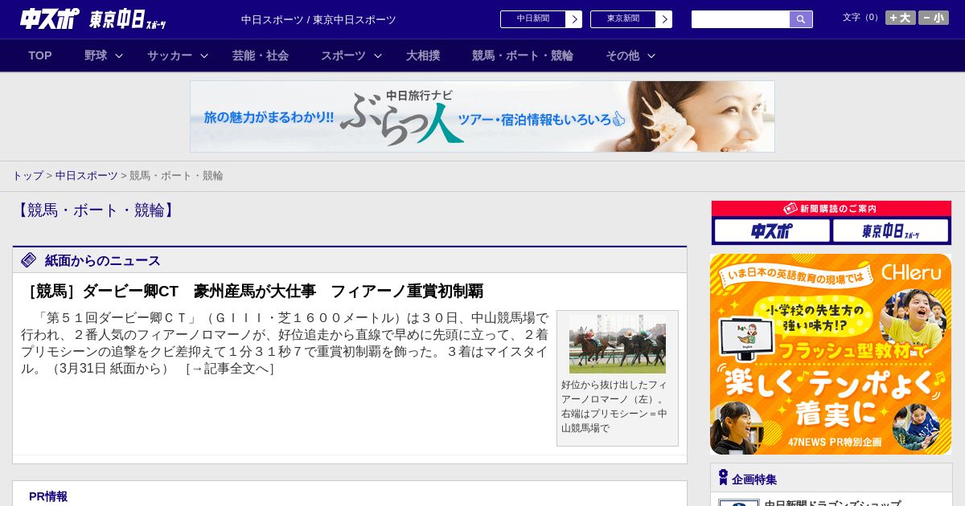Viewport: 965px width, 506px height.
Task: Follow the ［→記事全文へ］ link
Action: 230,369
